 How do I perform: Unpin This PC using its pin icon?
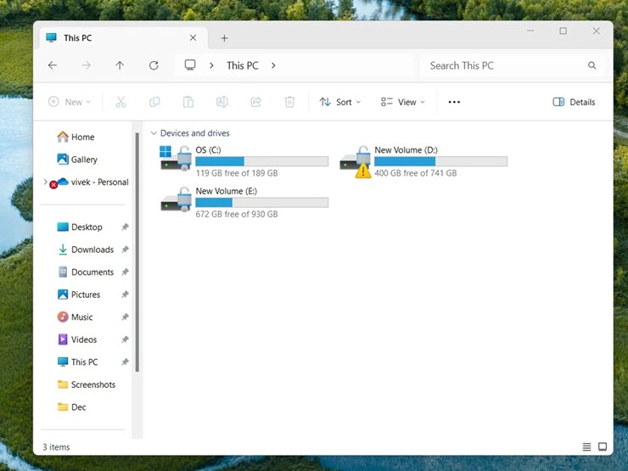tap(125, 362)
